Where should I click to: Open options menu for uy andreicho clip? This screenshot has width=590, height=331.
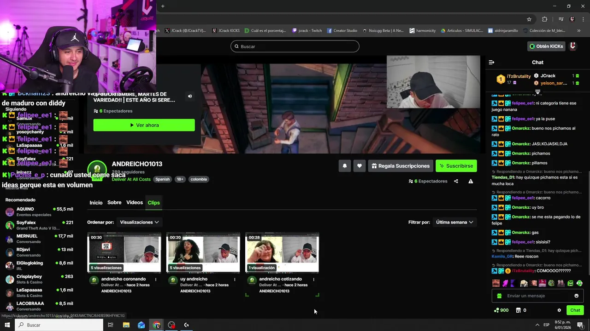[x=235, y=279]
